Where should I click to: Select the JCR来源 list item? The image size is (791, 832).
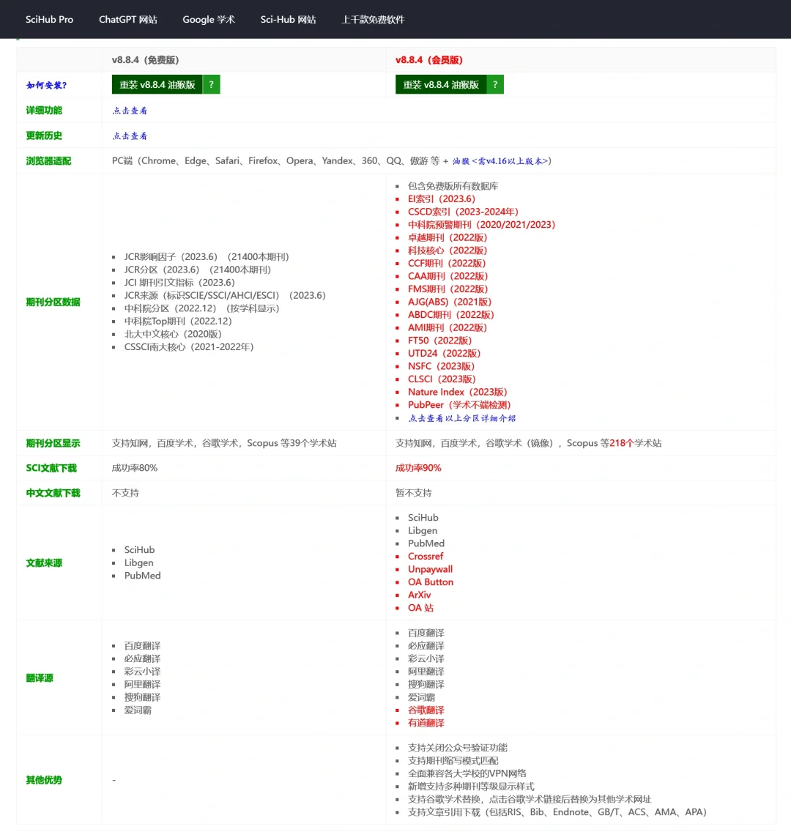point(225,296)
